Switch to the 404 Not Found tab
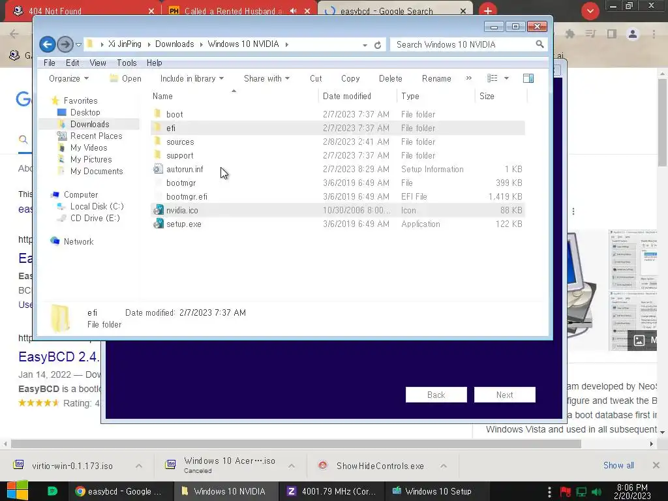Image resolution: width=668 pixels, height=501 pixels. pos(83,10)
